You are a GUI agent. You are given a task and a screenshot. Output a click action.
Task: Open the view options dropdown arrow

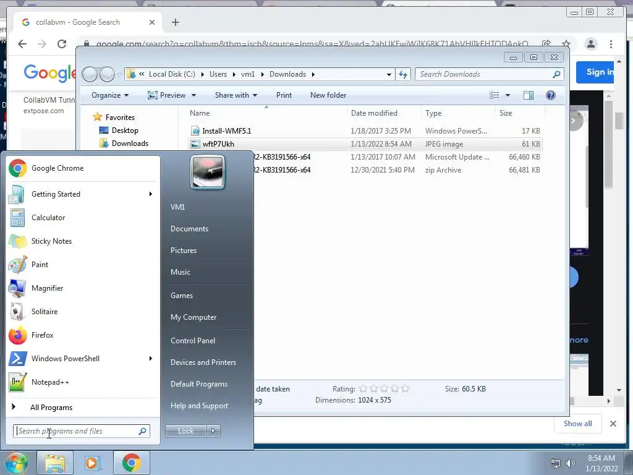508,95
